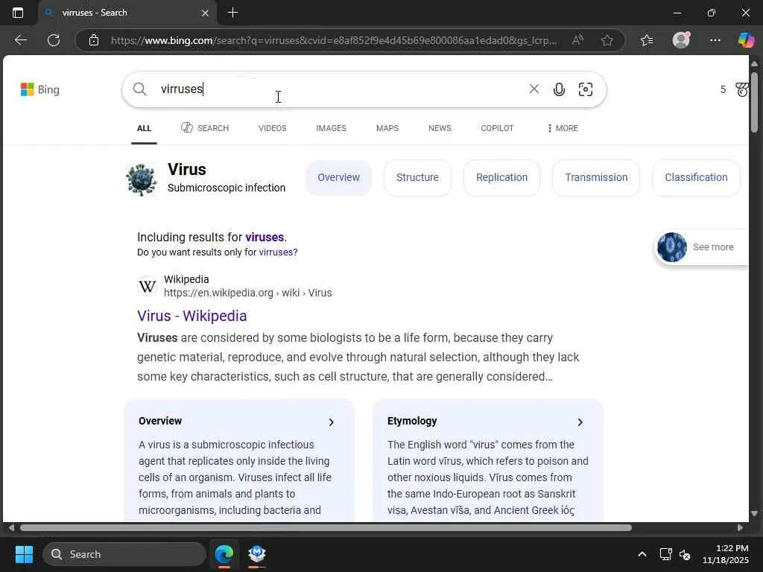The width and height of the screenshot is (763, 572).
Task: Open a new tab with plus icon
Action: point(232,13)
